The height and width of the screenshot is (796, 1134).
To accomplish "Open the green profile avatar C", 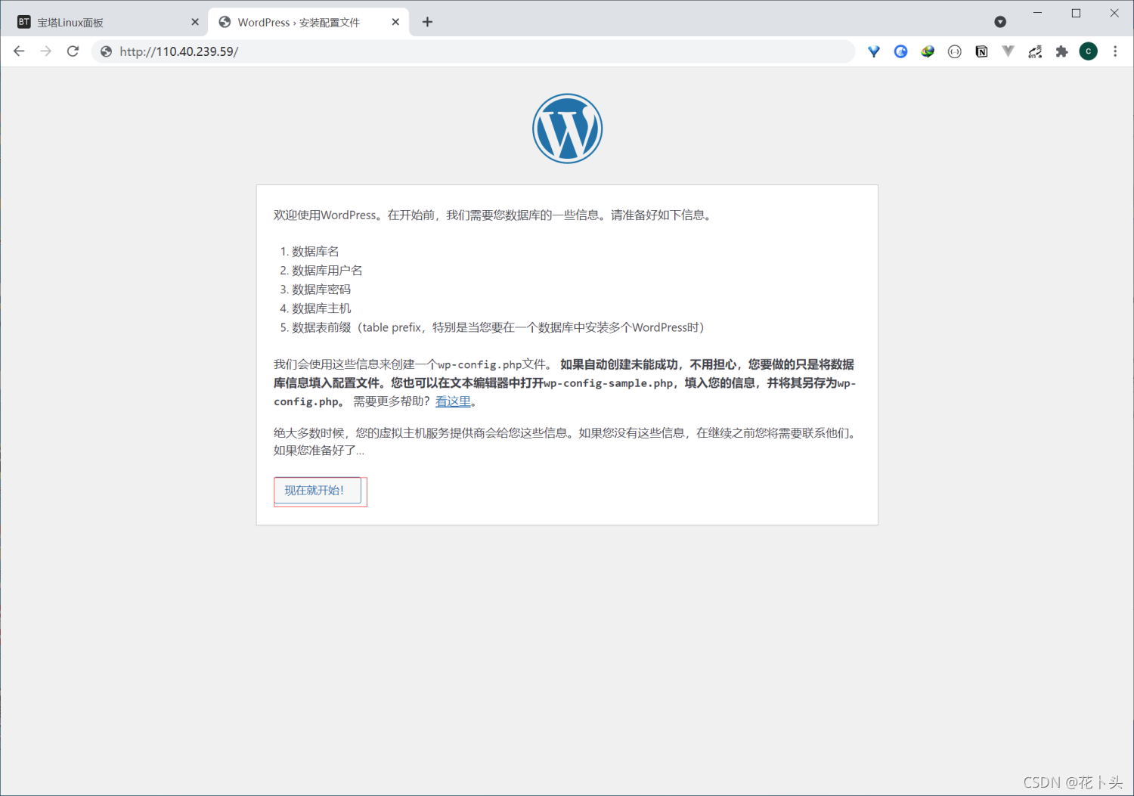I will coord(1088,51).
